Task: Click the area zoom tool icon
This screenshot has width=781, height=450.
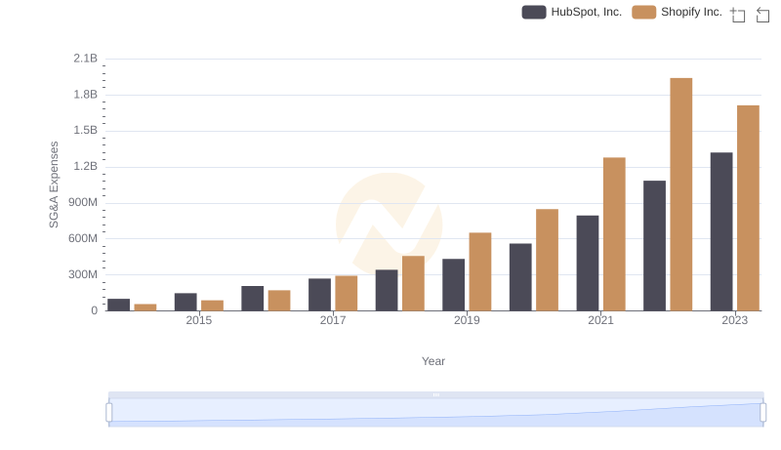Action: pyautogui.click(x=738, y=15)
